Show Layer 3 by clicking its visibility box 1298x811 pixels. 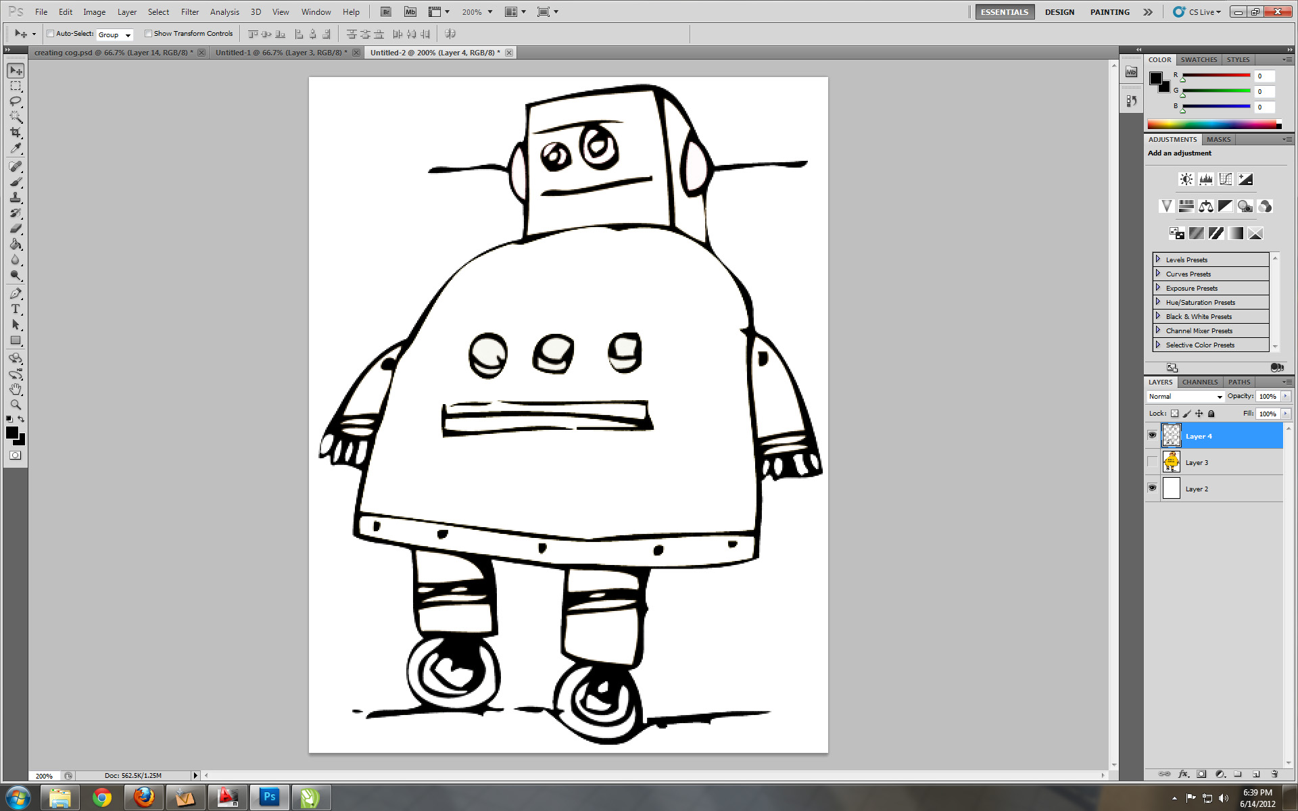point(1152,462)
